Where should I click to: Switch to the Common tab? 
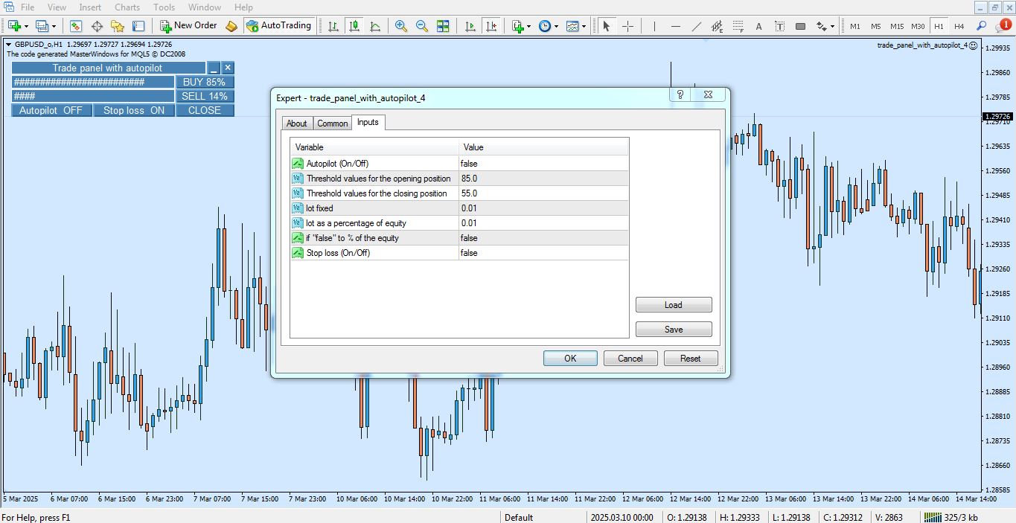point(332,123)
